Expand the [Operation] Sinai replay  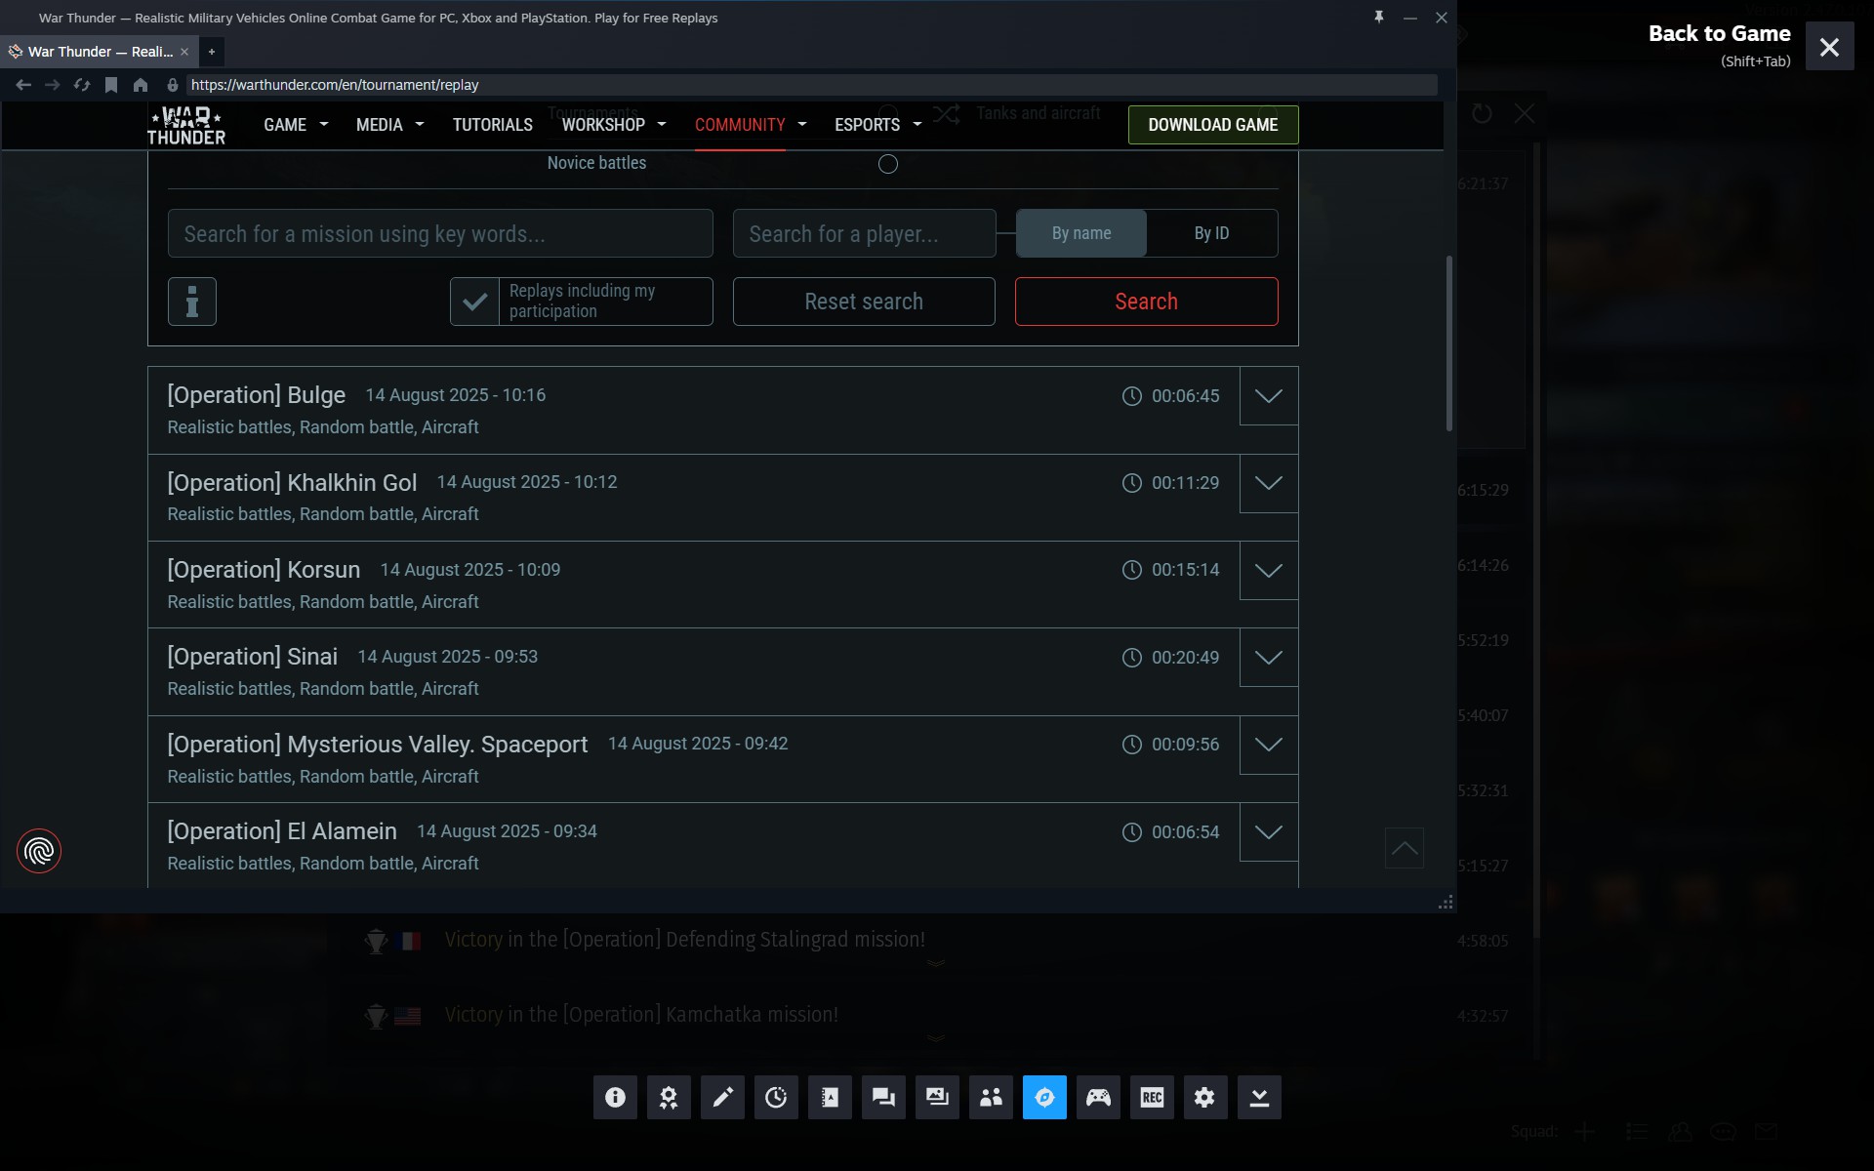1269,658
